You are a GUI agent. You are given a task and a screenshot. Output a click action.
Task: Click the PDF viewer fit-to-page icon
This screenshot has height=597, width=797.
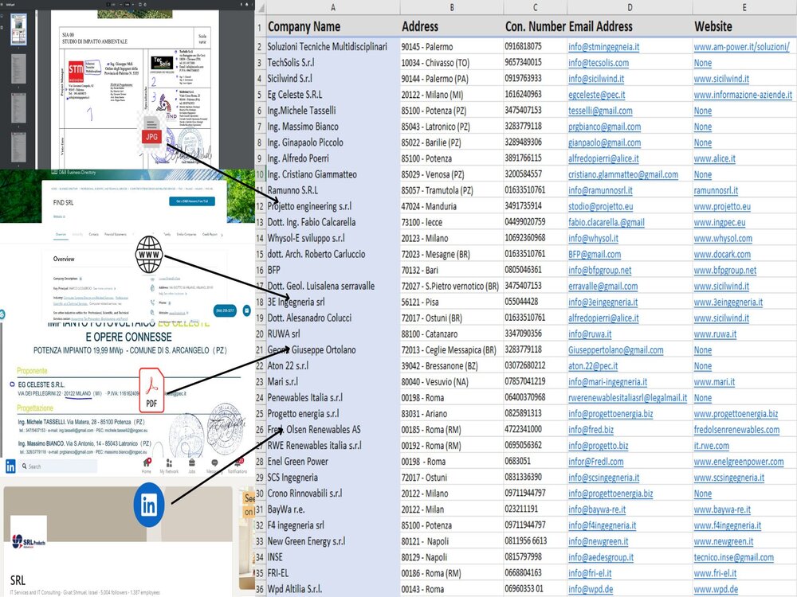(141, 4)
